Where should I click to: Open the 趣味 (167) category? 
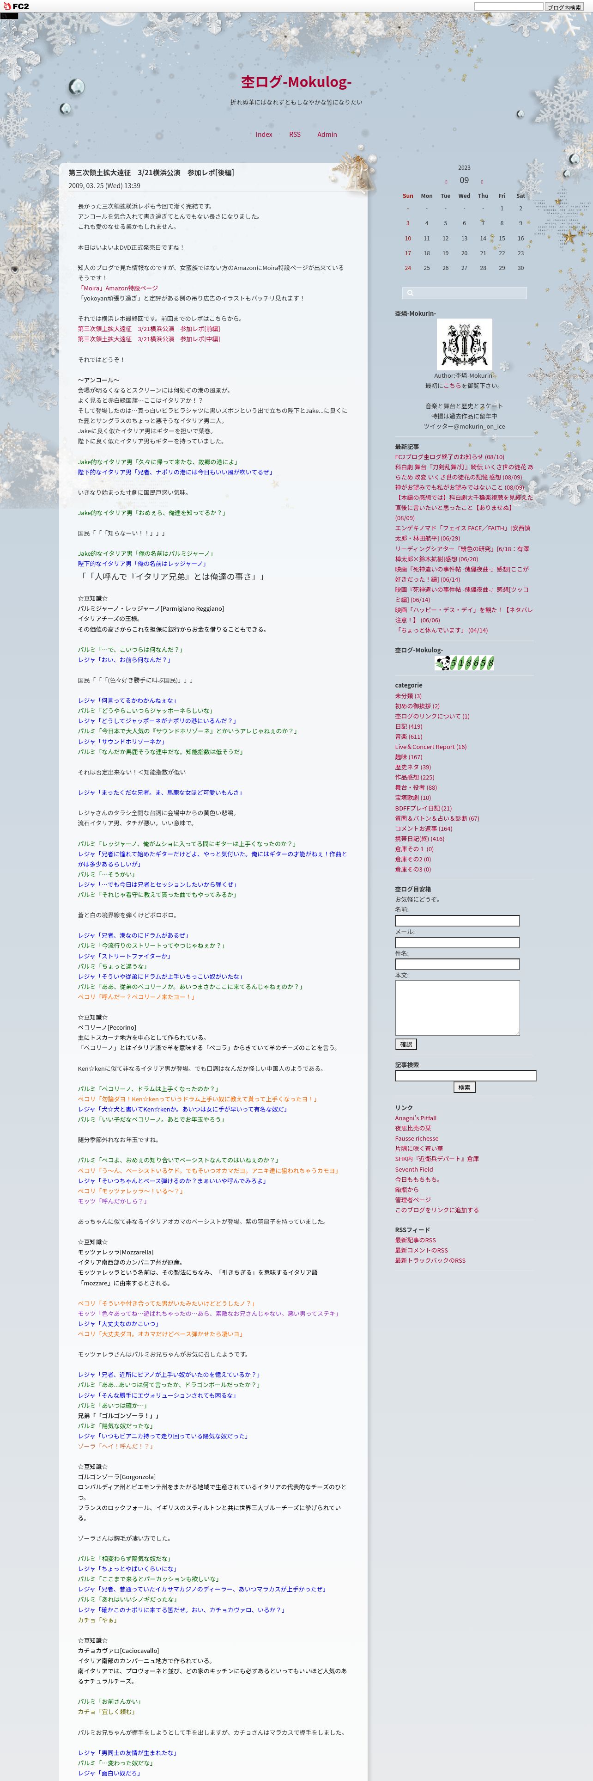pos(409,757)
